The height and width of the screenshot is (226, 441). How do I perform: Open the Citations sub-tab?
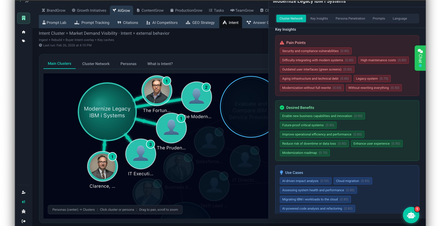[x=128, y=23]
